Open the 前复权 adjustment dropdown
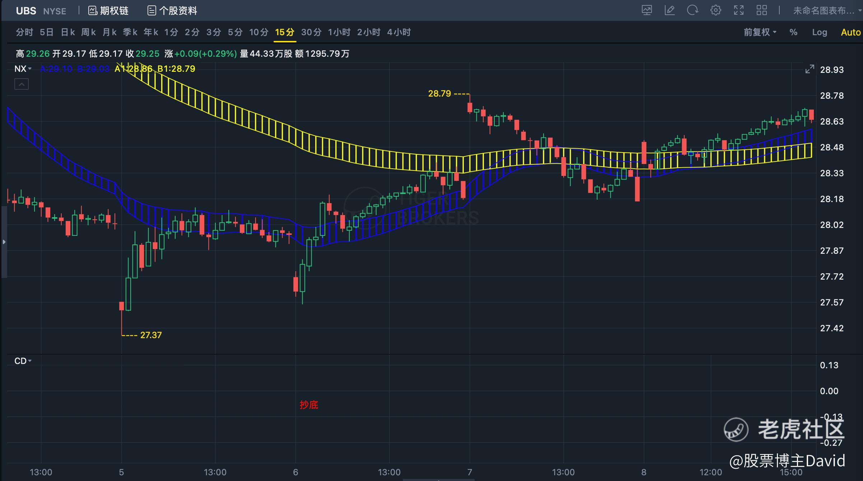Viewport: 863px width, 481px height. click(760, 32)
